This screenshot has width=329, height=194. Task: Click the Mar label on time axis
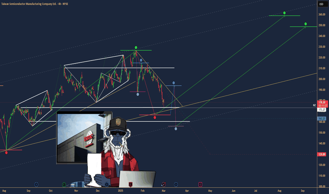click(x=164, y=191)
